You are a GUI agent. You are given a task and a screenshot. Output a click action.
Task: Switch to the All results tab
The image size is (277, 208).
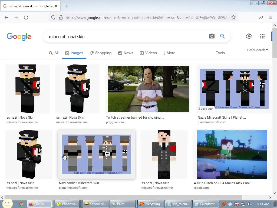[54, 53]
